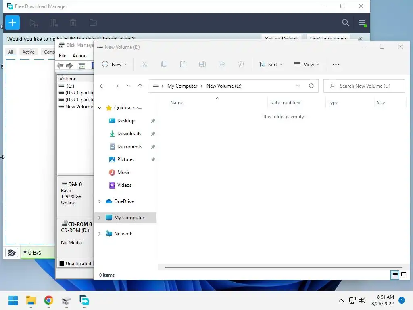Expand address bar history dropdown
Screen dimensions: 413x310
pos(298,86)
